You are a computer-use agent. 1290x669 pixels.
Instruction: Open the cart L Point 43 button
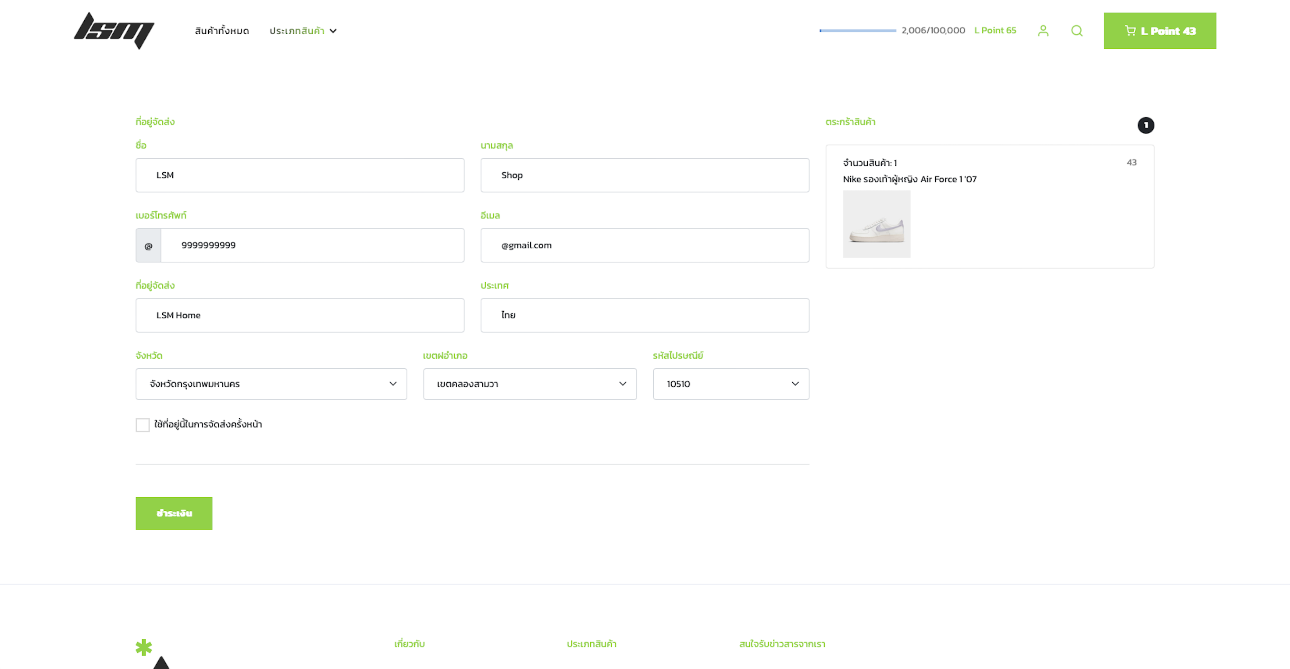coord(1159,31)
